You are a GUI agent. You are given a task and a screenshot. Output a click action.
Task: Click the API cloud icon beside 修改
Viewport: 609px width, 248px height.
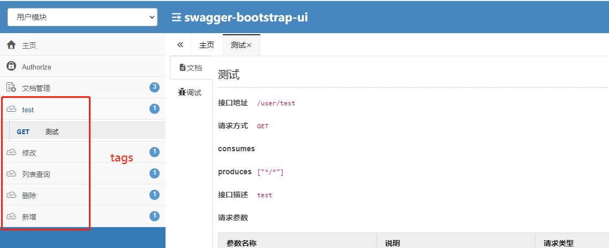point(11,152)
